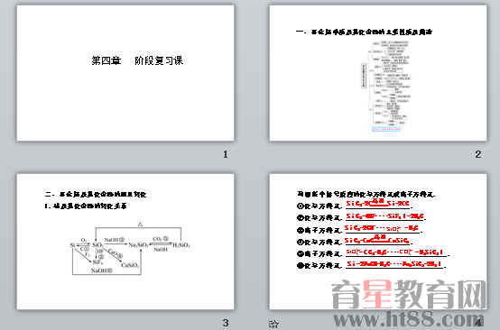Click the animation star icon below slide 4
Image resolution: width=500 pixels, height=330 pixels.
[x=273, y=325]
